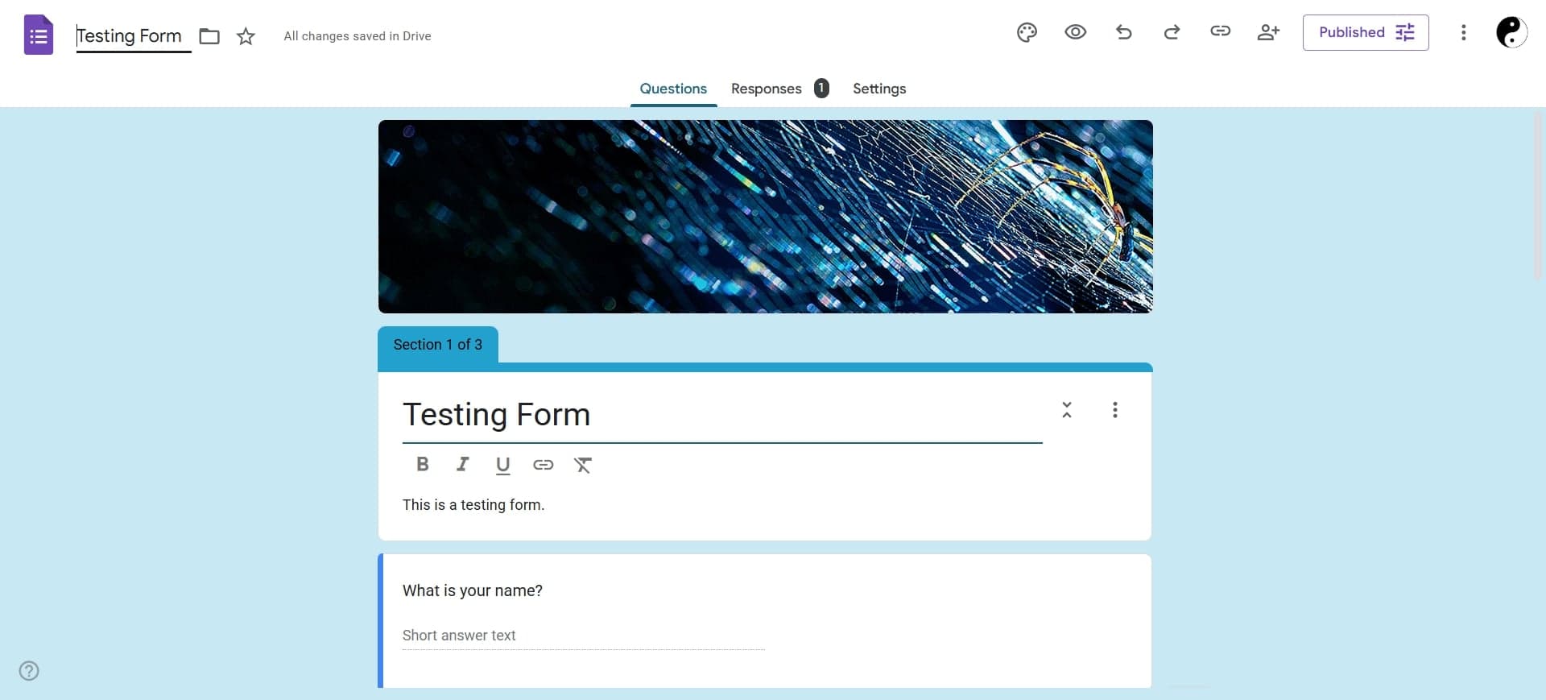1546x700 pixels.
Task: Collapse Section 1 with chevron icon
Action: (1067, 410)
